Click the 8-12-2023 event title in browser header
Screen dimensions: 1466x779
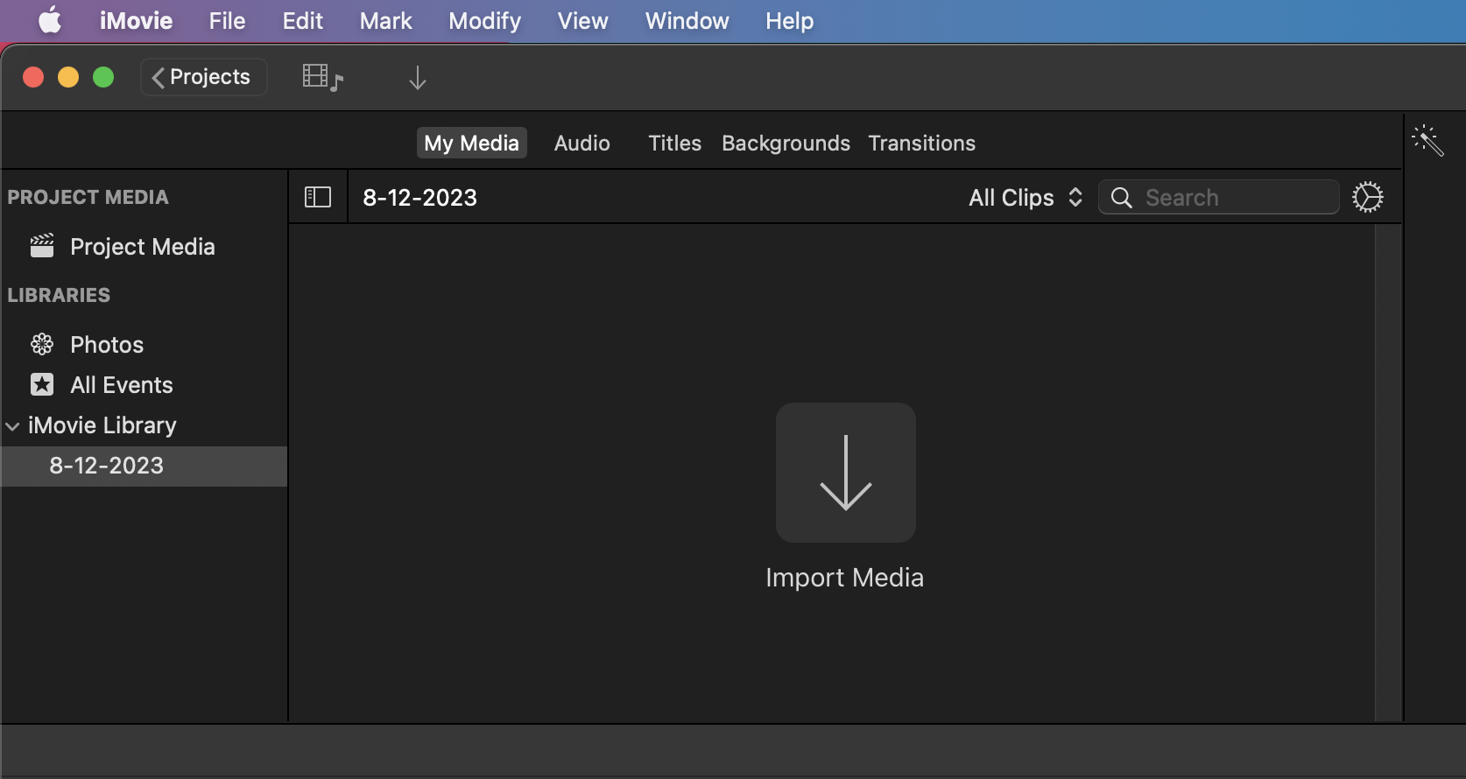click(x=419, y=198)
